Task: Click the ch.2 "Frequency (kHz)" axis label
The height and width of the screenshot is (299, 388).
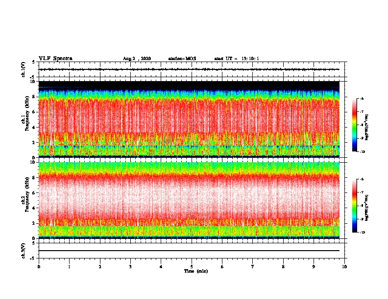Action: coord(27,194)
